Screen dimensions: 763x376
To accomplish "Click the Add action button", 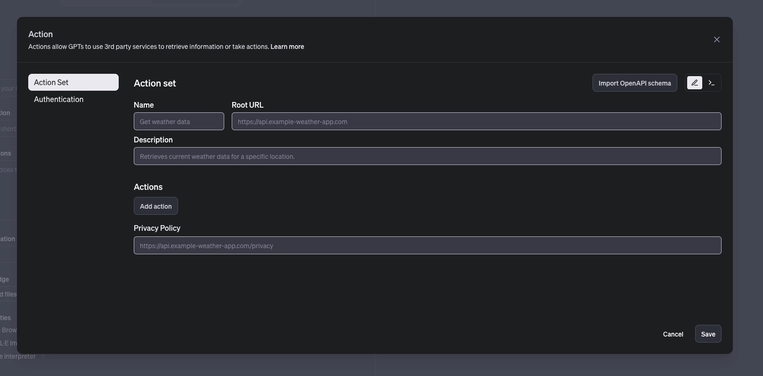I will pos(156,206).
